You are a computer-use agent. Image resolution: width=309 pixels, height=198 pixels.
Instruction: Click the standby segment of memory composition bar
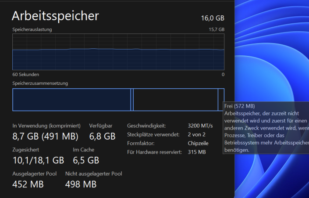click(x=176, y=100)
